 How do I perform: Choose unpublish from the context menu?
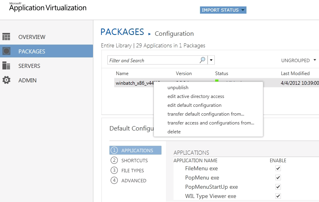(x=178, y=88)
